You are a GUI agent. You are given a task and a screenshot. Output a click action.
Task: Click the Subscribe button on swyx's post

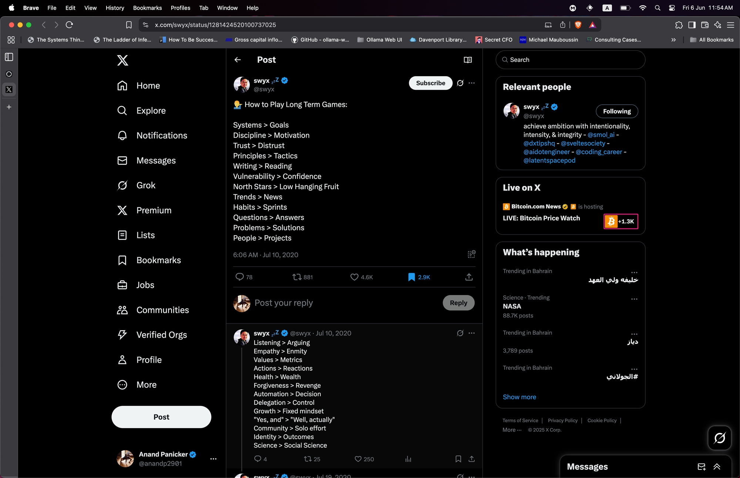click(x=430, y=83)
